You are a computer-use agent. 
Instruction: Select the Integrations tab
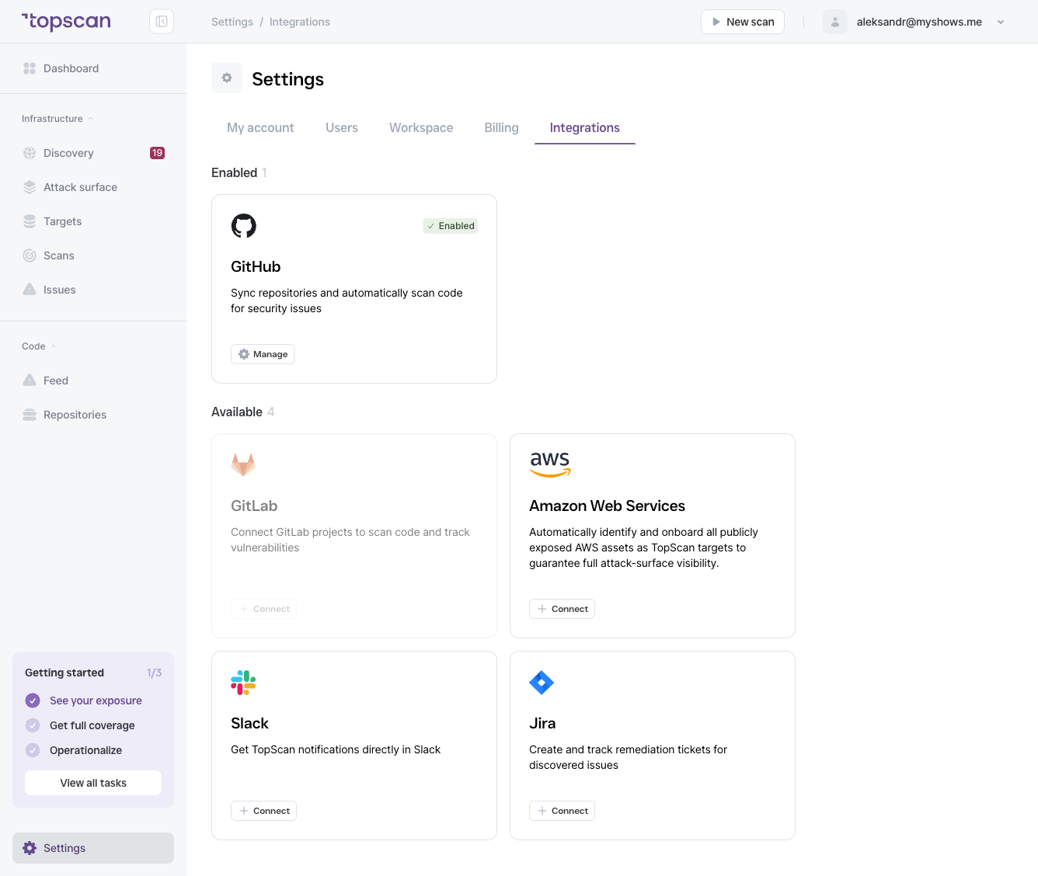point(585,128)
